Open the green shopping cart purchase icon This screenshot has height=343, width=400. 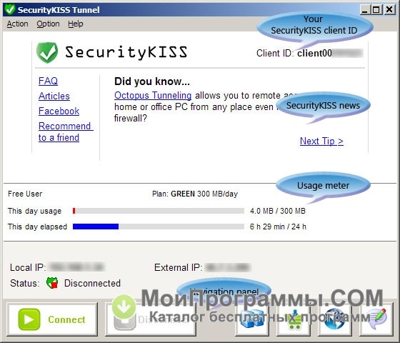click(x=294, y=319)
